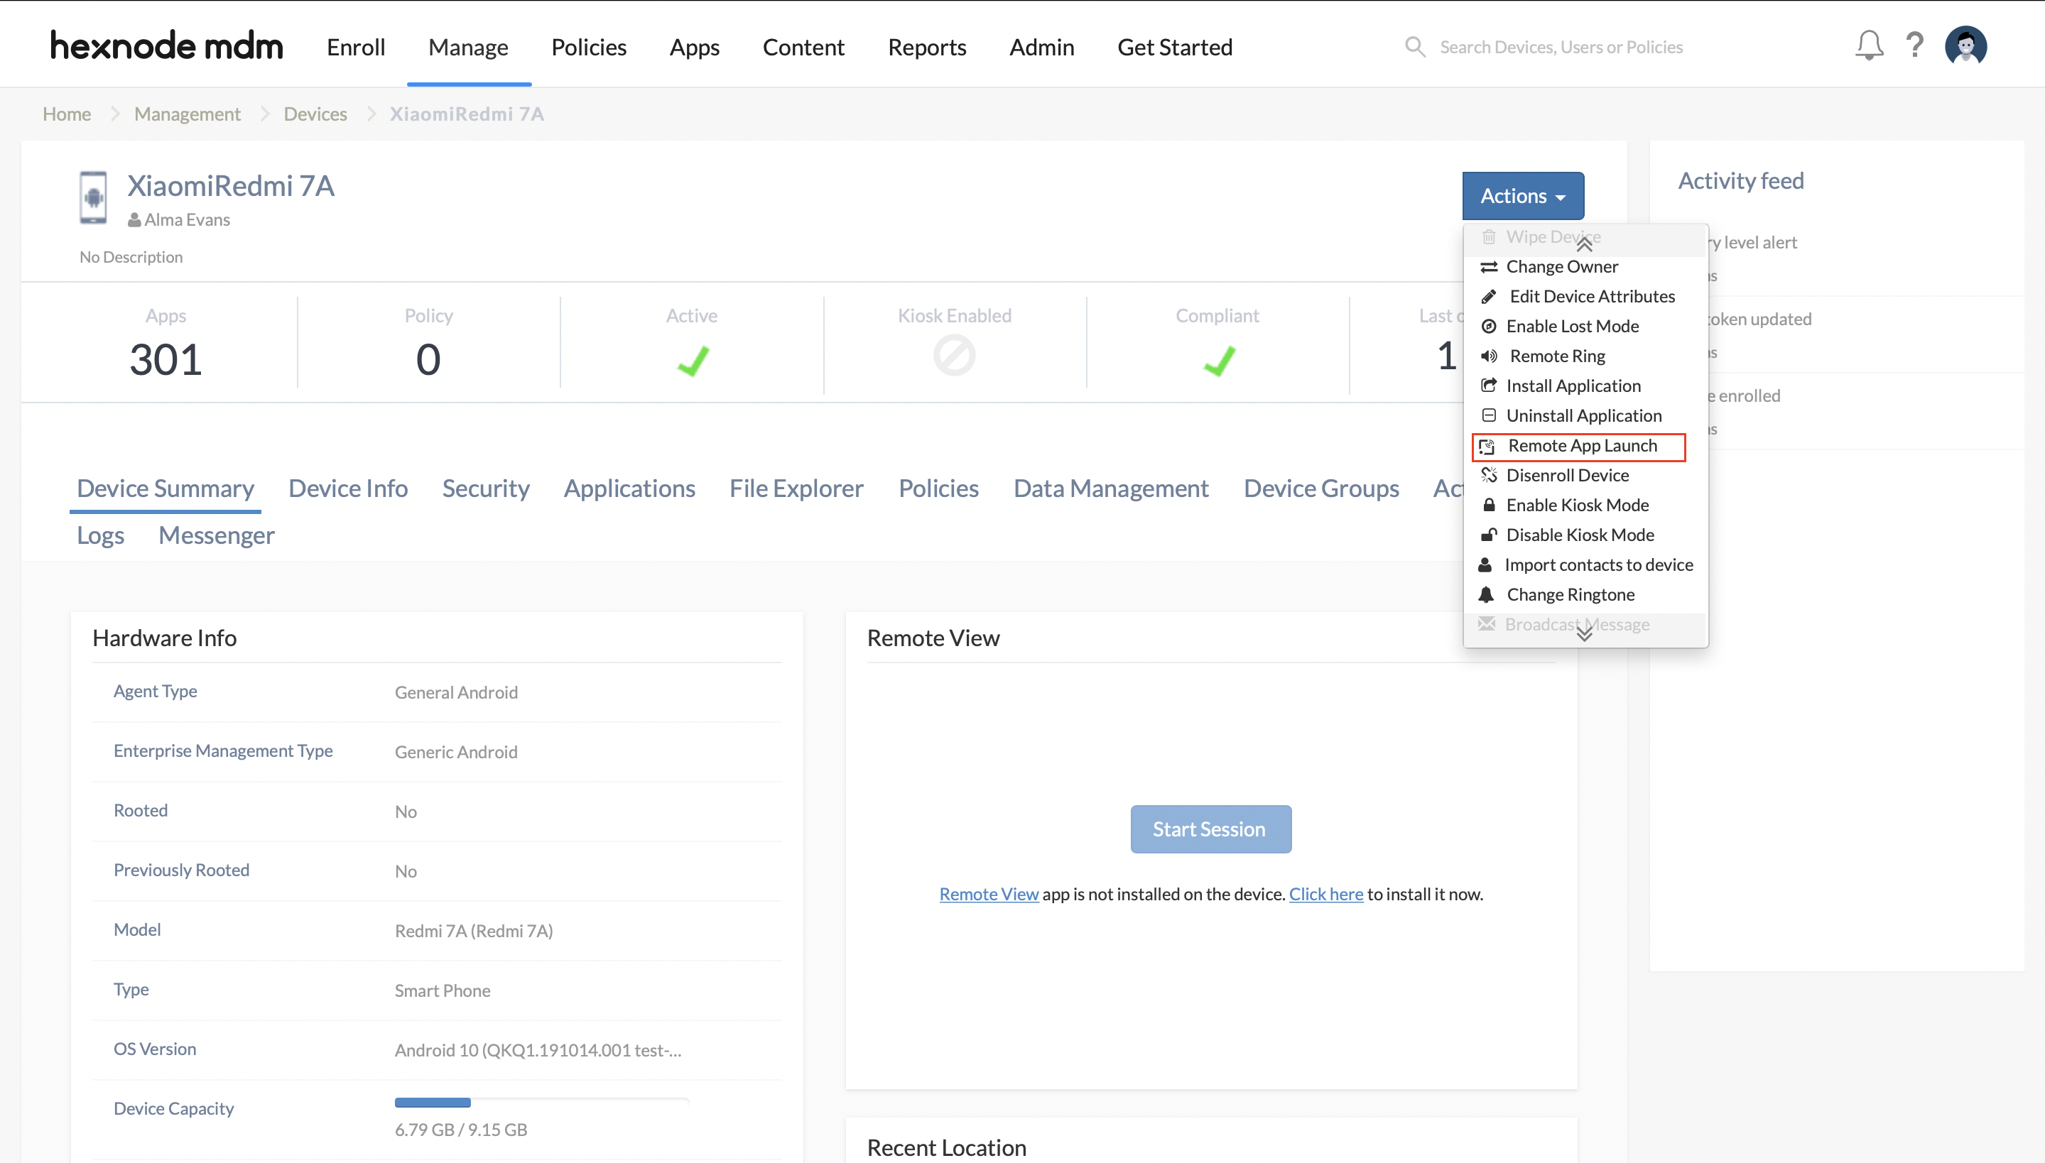2045x1163 pixels.
Task: Choose Uninstall Application menu entry
Action: (x=1585, y=415)
